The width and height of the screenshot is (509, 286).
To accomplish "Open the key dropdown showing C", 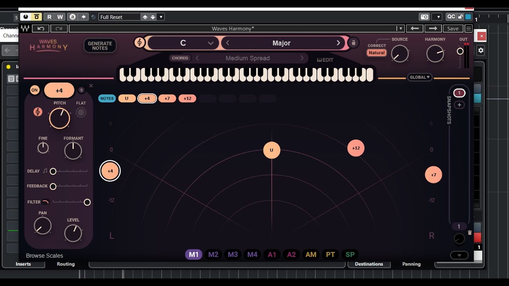I will pyautogui.click(x=183, y=43).
